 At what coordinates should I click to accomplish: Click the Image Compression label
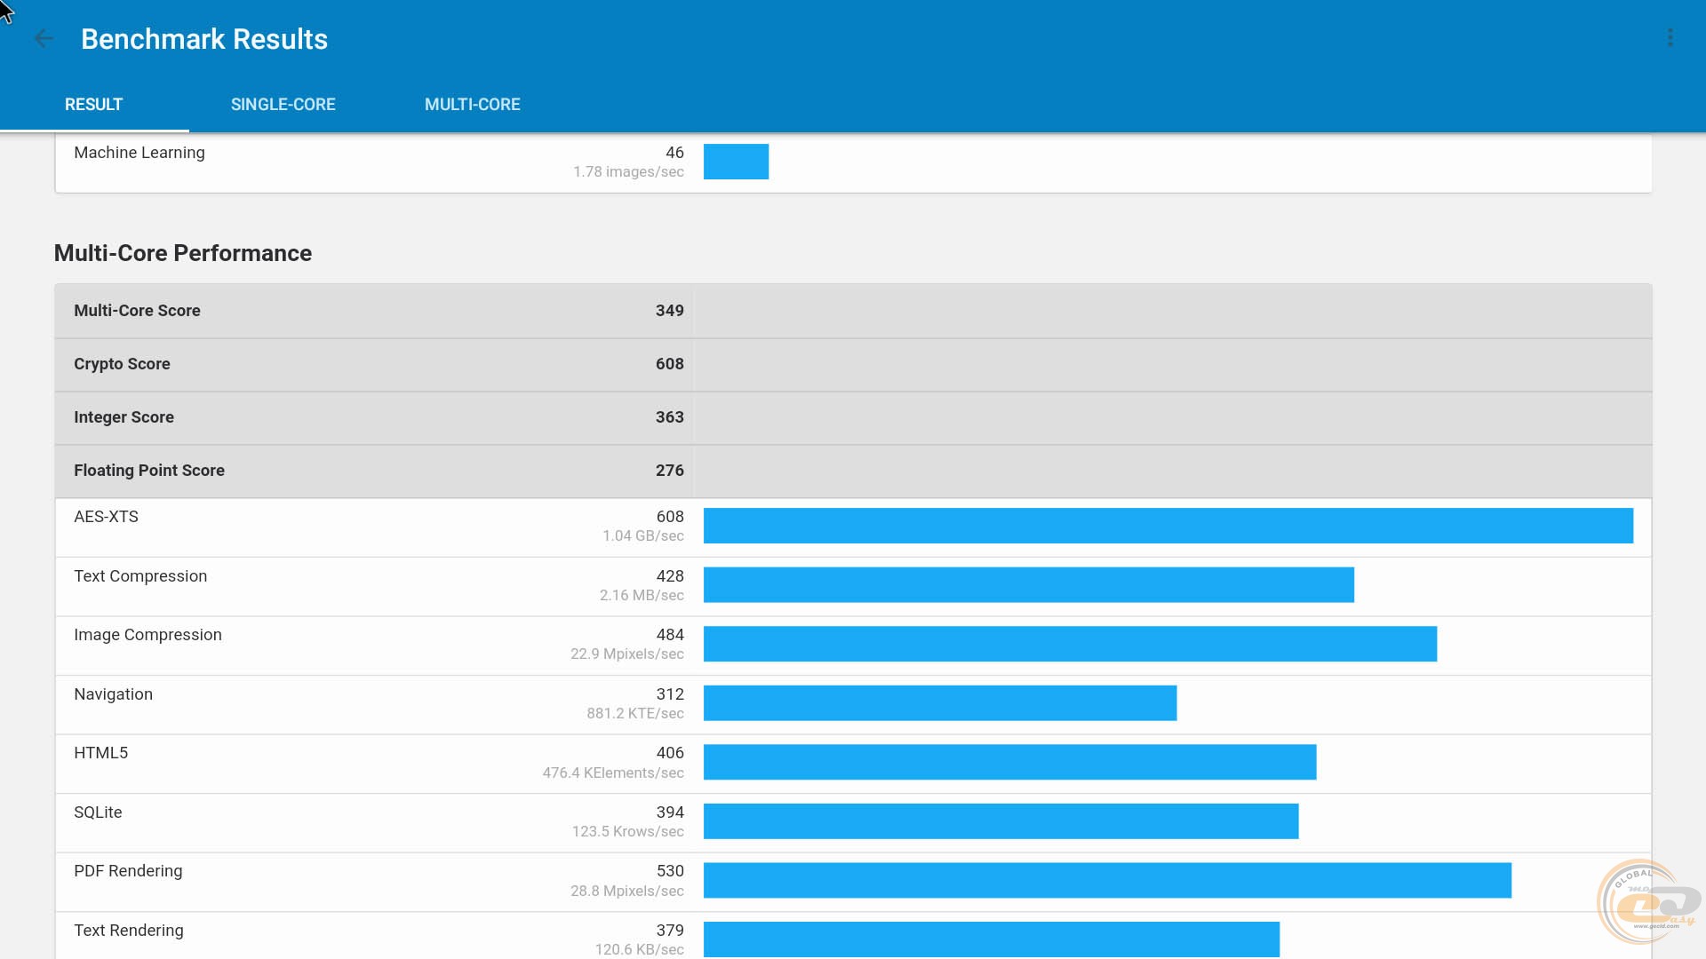[x=147, y=635]
